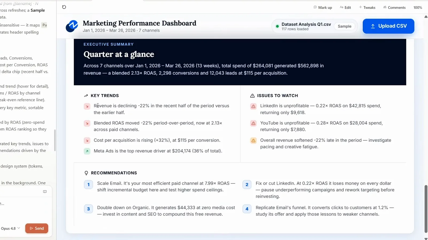
Task: Click the "Marketing Performance Dashboard" title
Action: coord(139,23)
